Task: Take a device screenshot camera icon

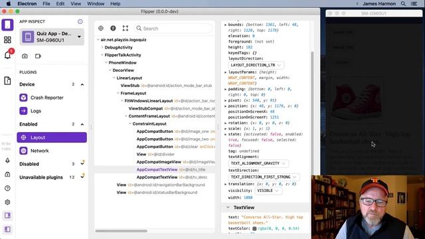Action: pyautogui.click(x=25, y=56)
